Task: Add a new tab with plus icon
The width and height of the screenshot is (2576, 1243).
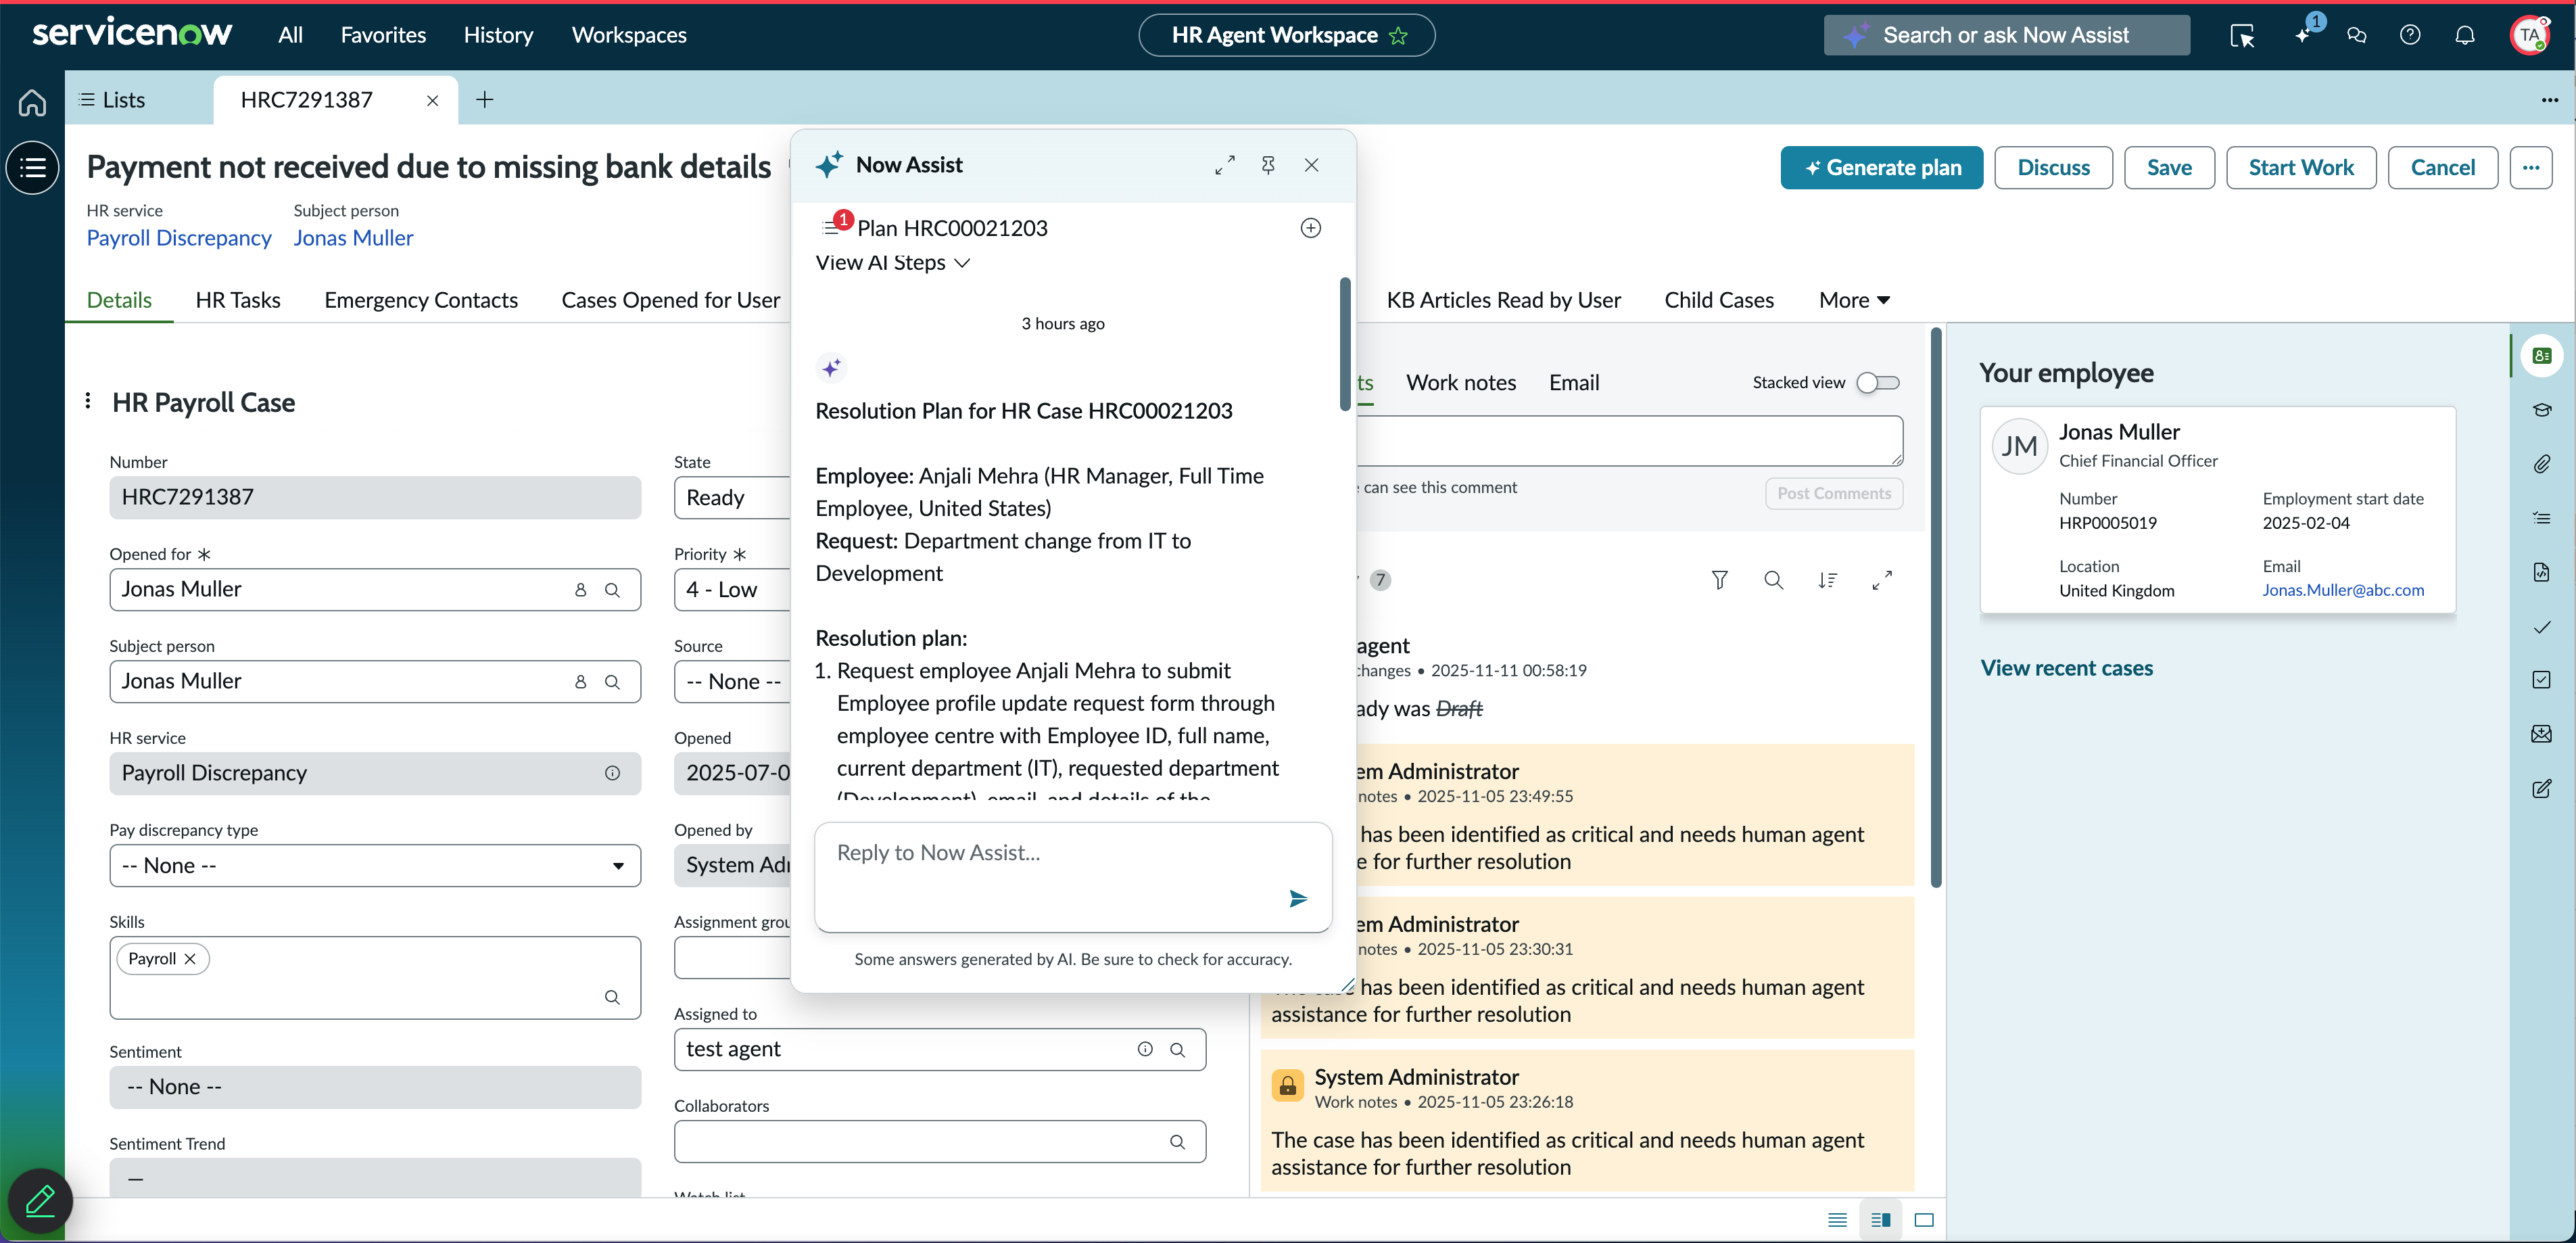Action: pos(485,100)
